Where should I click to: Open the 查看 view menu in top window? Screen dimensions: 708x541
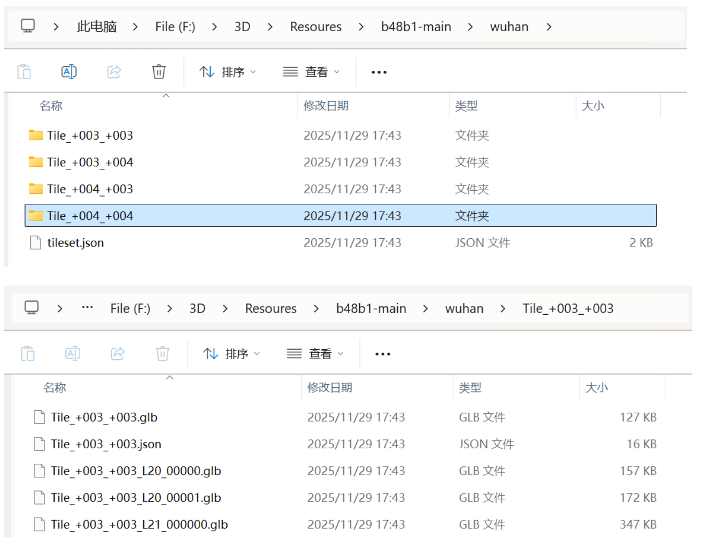point(311,72)
